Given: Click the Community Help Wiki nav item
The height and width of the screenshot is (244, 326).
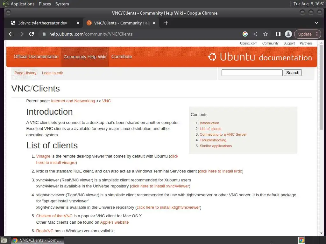Looking at the screenshot, I should tap(85, 57).
